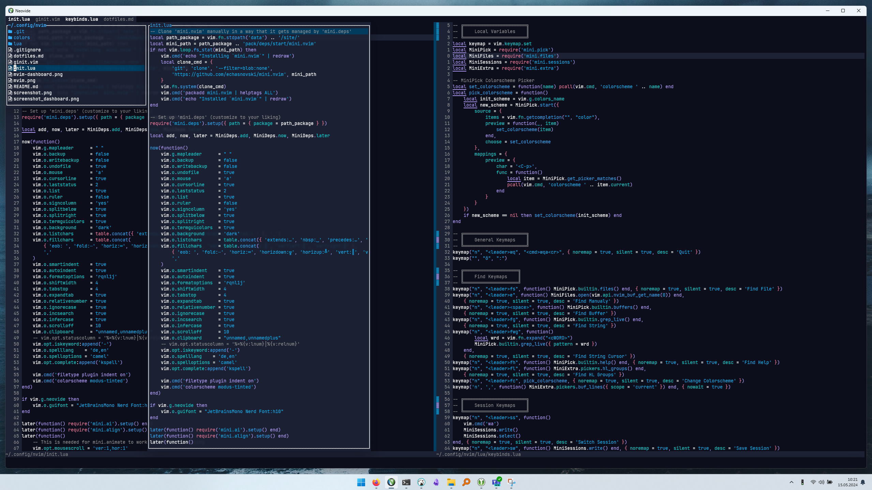The width and height of the screenshot is (872, 490).
Task: Open notification center bell icon
Action: pyautogui.click(x=863, y=482)
